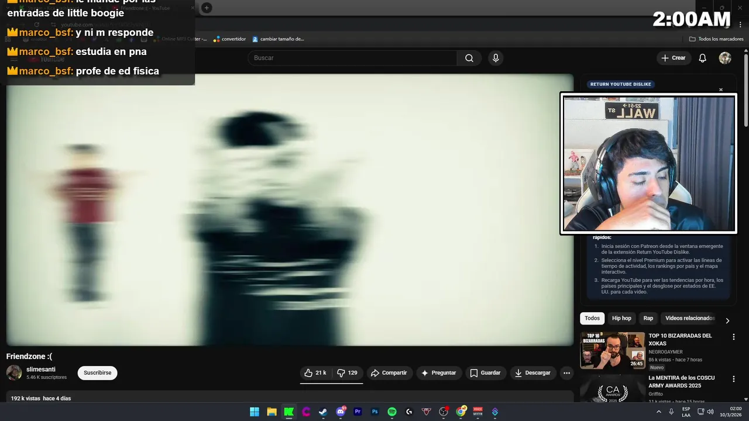Viewport: 749px width, 421px height.
Task: Activate voice search microphone
Action: (496, 58)
